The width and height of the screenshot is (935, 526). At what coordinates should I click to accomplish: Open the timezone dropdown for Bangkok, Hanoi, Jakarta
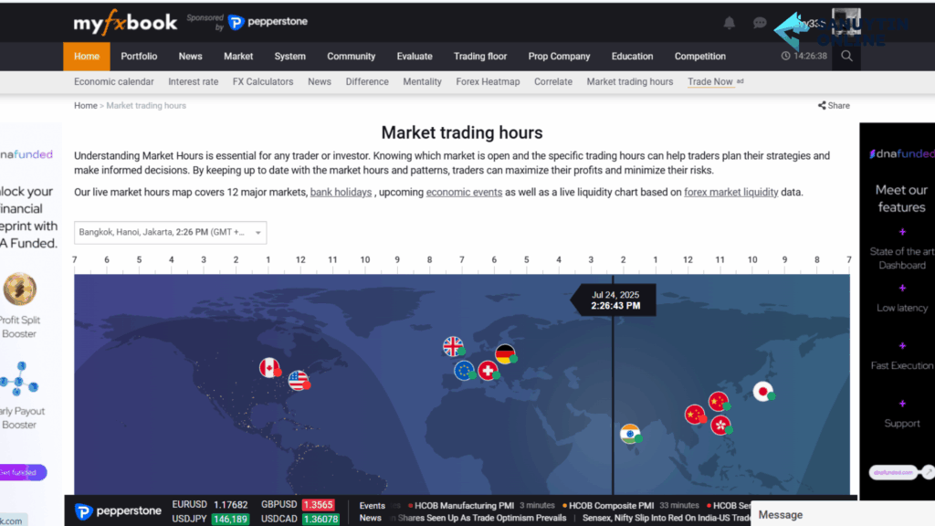(171, 233)
